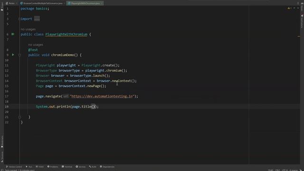The image size is (304, 171).
Task: Open the Build tool window
Action: [x=93, y=167]
